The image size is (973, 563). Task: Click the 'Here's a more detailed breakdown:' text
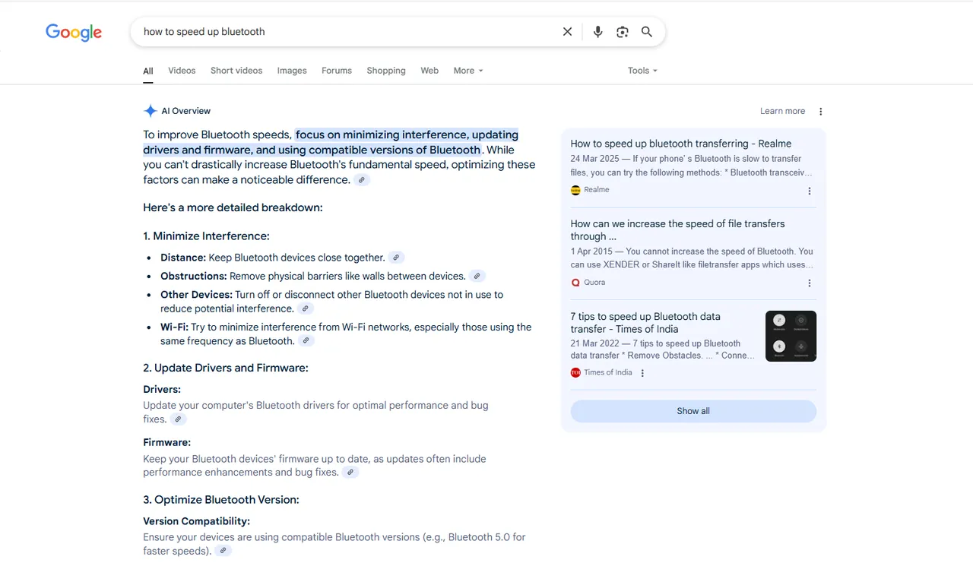point(233,207)
